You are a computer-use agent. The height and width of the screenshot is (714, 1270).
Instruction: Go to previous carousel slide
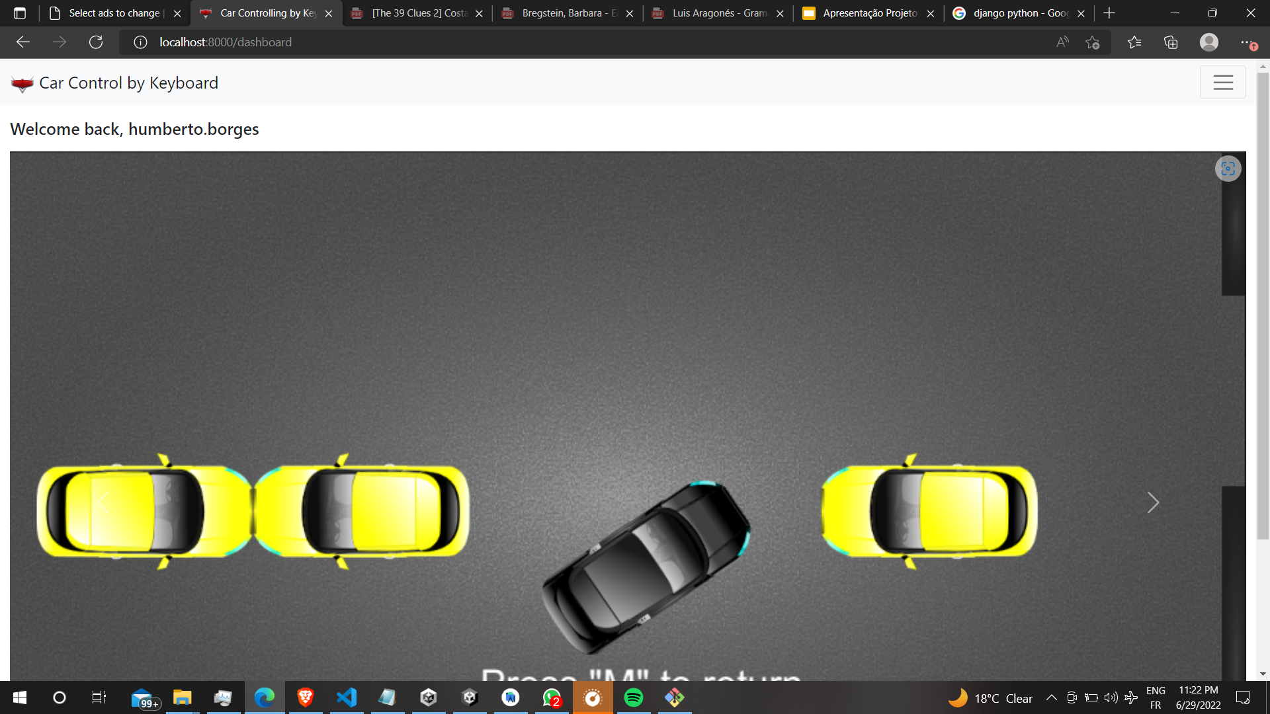click(103, 502)
